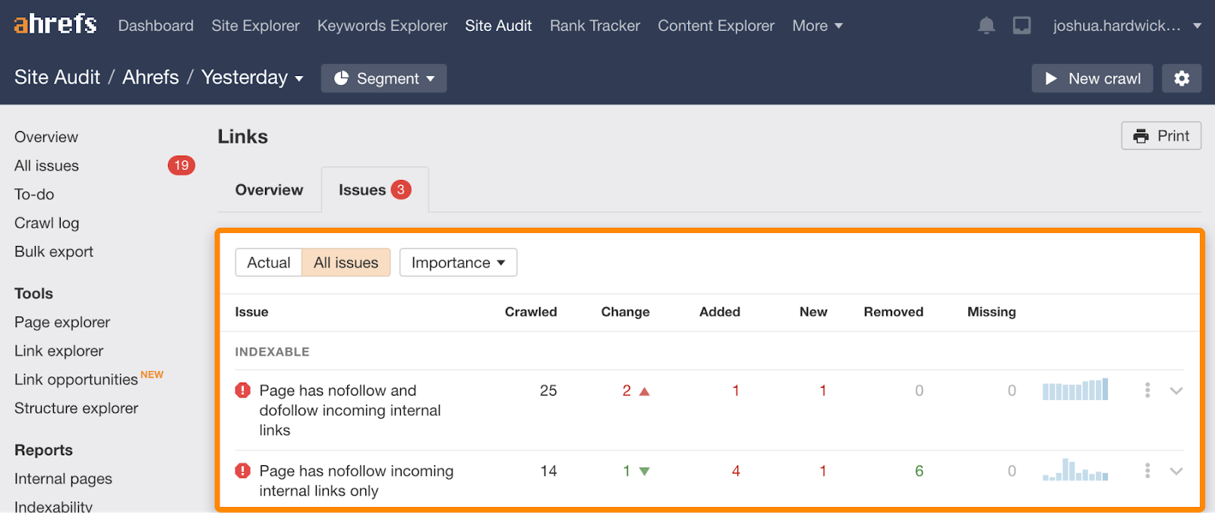Sort by Removed column
Screen dimensions: 1215x513
point(893,312)
